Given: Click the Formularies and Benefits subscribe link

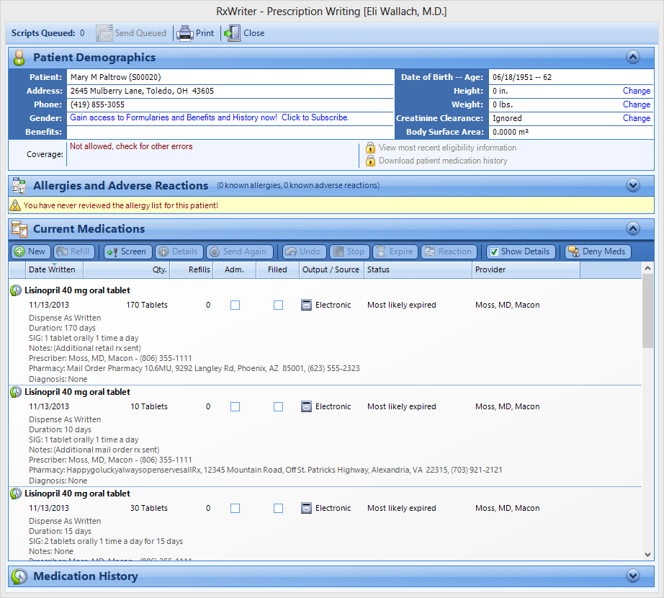Looking at the screenshot, I should click(210, 117).
